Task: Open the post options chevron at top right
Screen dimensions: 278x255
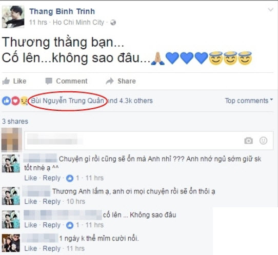Action: (270, 10)
